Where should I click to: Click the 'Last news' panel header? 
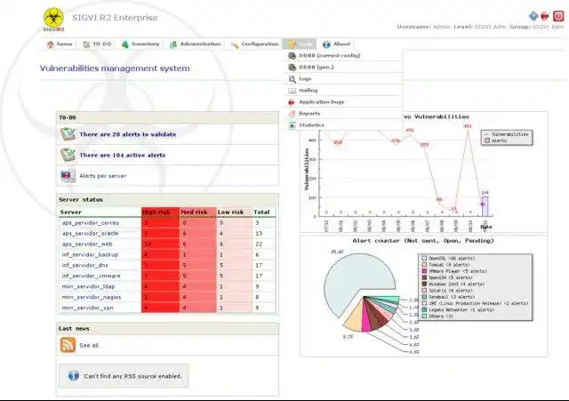168,328
